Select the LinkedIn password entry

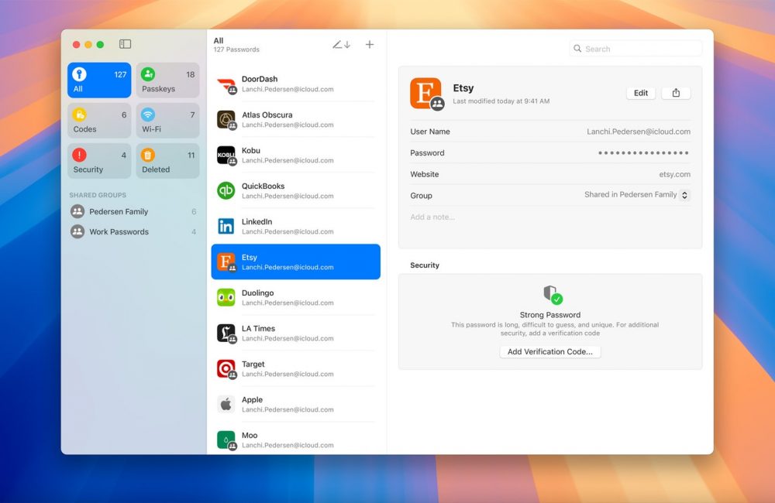pos(295,226)
